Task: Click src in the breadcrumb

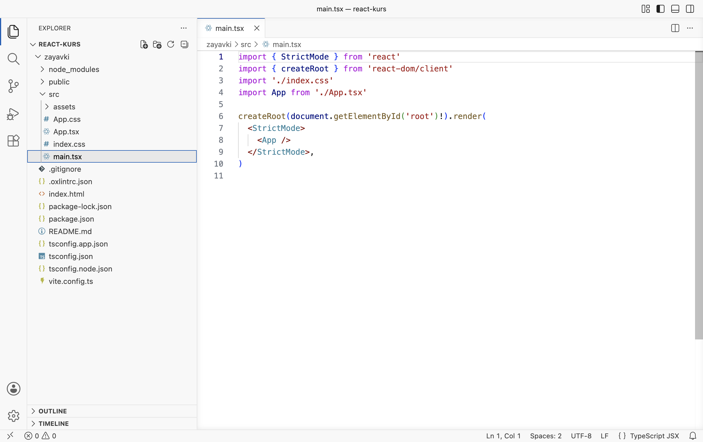Action: pyautogui.click(x=246, y=44)
